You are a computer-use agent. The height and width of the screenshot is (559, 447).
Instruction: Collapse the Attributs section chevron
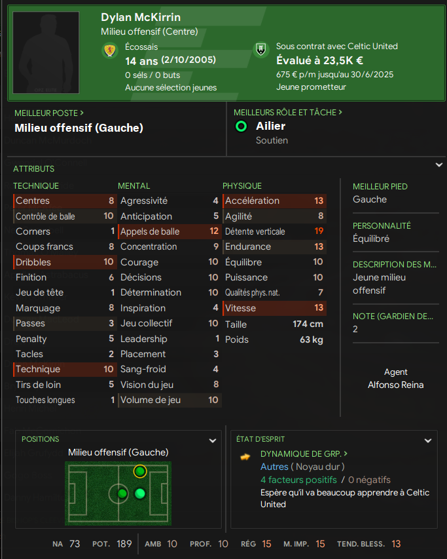point(438,166)
